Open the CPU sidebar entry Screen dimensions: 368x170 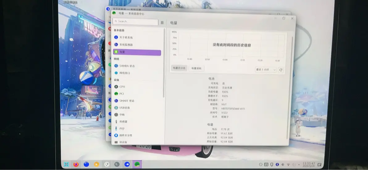click(x=137, y=86)
